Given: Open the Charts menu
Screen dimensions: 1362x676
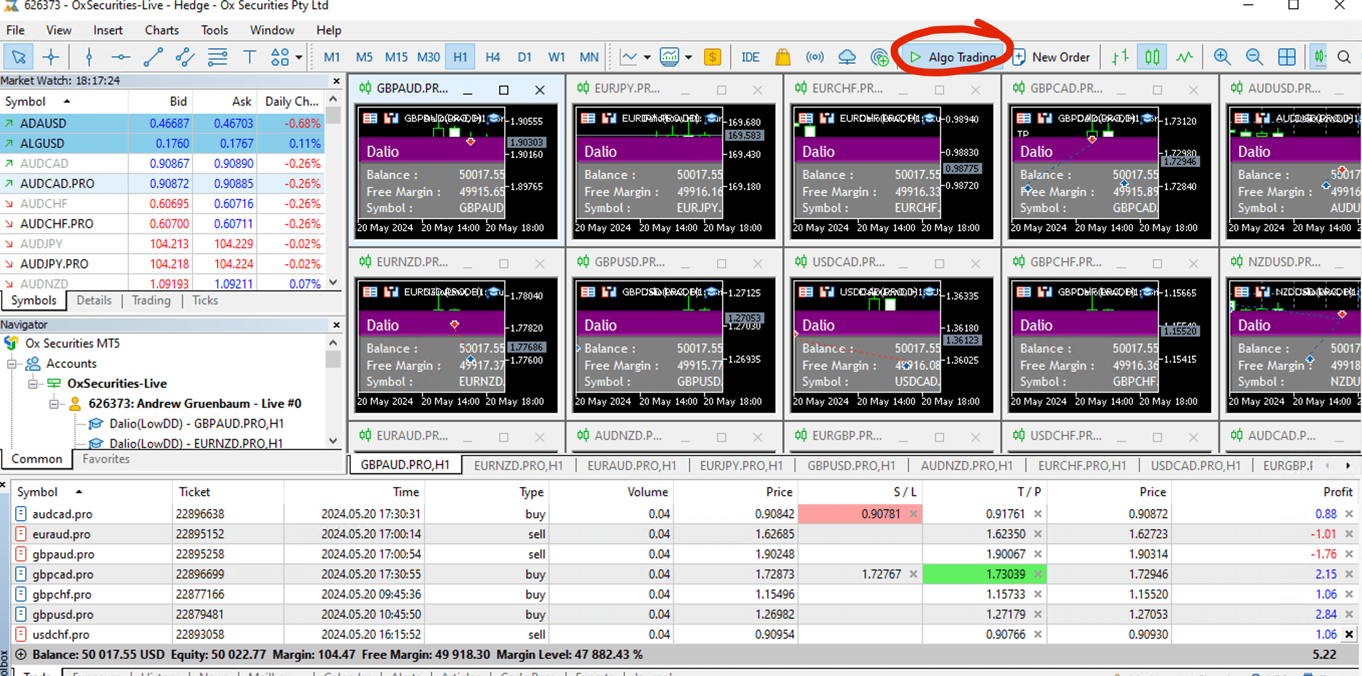Looking at the screenshot, I should pyautogui.click(x=162, y=30).
